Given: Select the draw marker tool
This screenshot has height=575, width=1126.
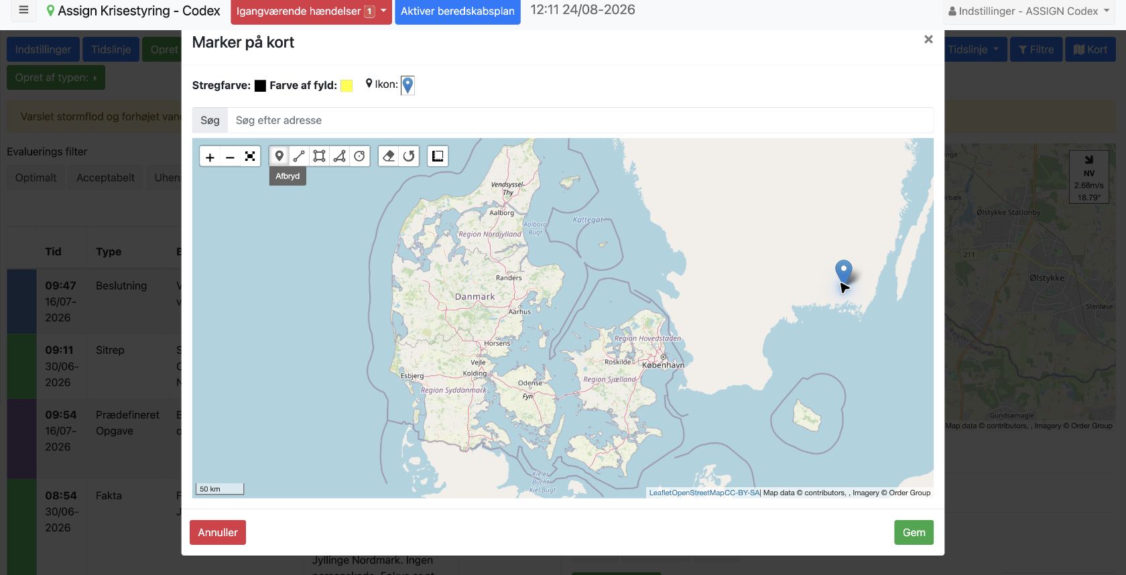Looking at the screenshot, I should tap(279, 156).
